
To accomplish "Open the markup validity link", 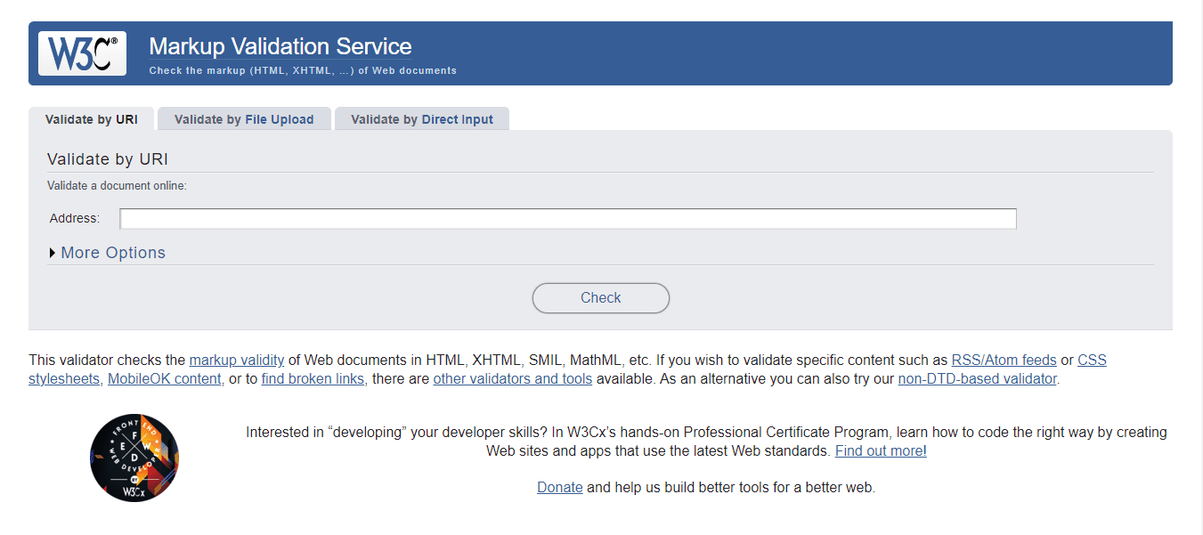I will tap(237, 361).
